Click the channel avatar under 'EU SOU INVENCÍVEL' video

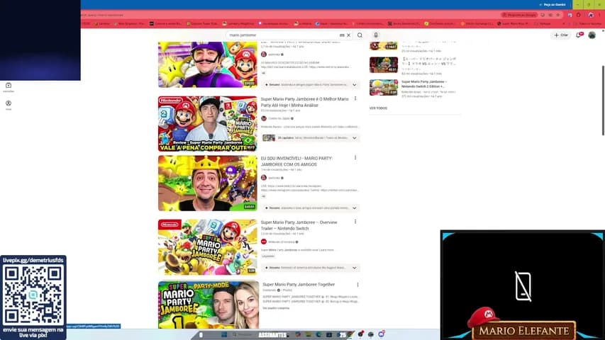coord(264,178)
